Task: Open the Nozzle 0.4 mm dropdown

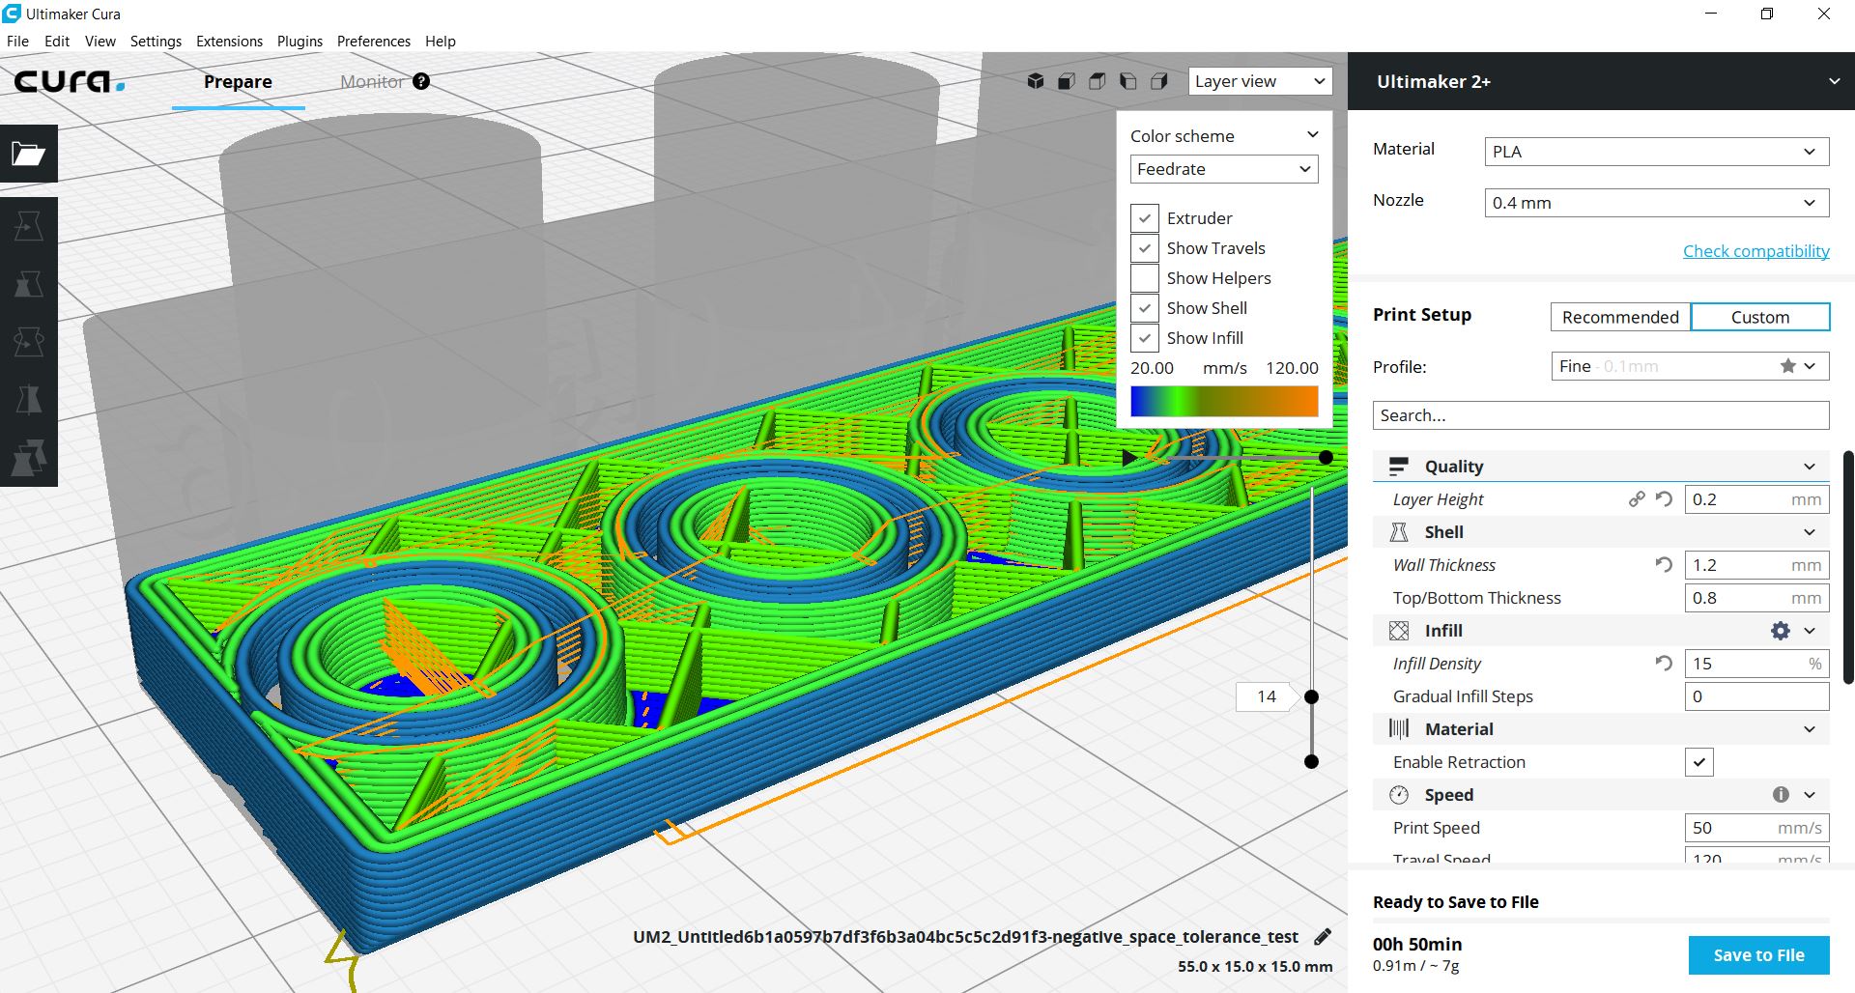Action: point(1657,203)
